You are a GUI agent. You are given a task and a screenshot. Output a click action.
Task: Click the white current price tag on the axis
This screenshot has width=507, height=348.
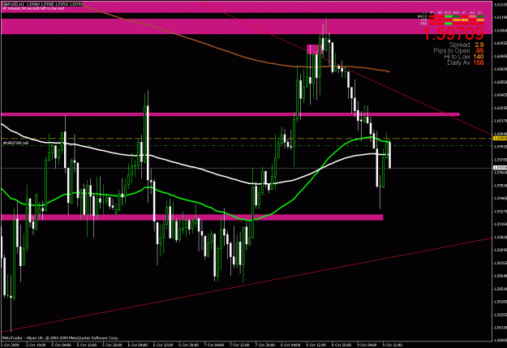coord(500,168)
